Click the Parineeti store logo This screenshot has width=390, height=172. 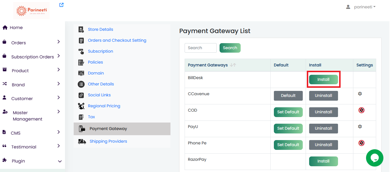(x=31, y=11)
